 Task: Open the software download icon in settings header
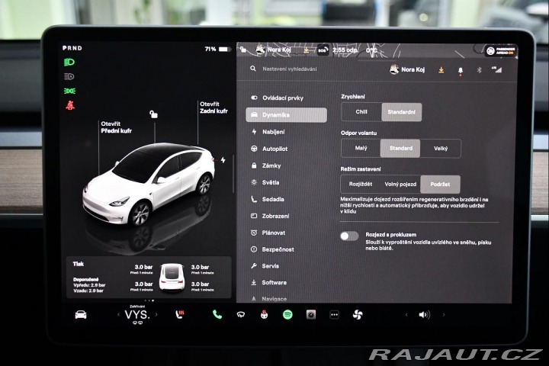point(441,70)
